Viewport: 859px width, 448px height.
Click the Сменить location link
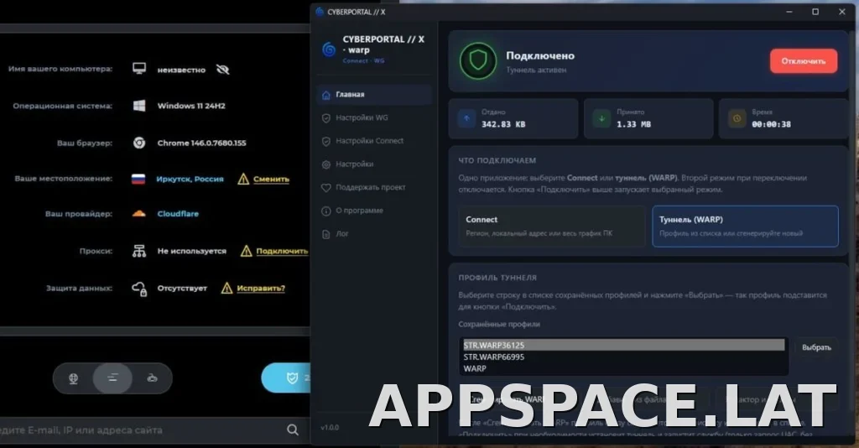click(x=271, y=179)
